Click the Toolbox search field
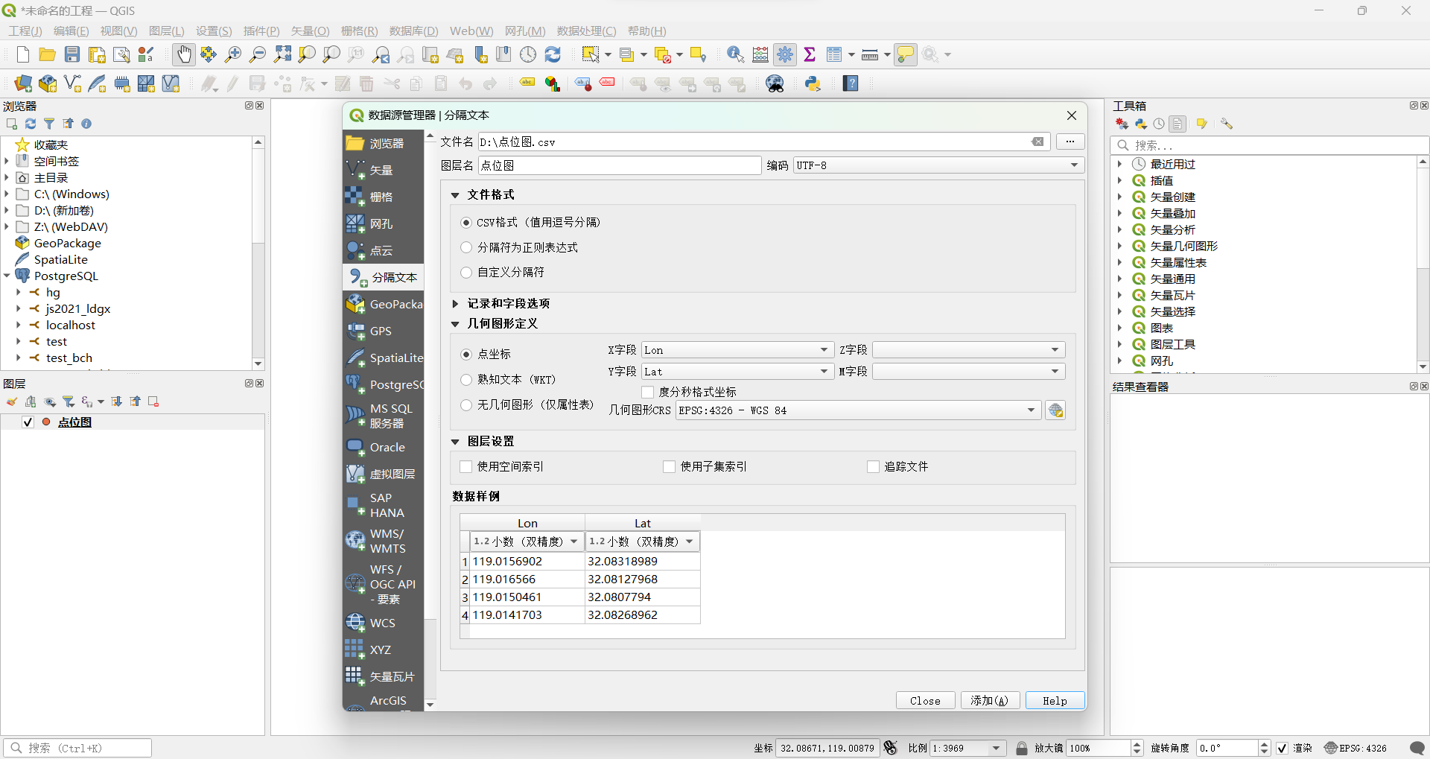The image size is (1430, 759). pyautogui.click(x=1270, y=145)
